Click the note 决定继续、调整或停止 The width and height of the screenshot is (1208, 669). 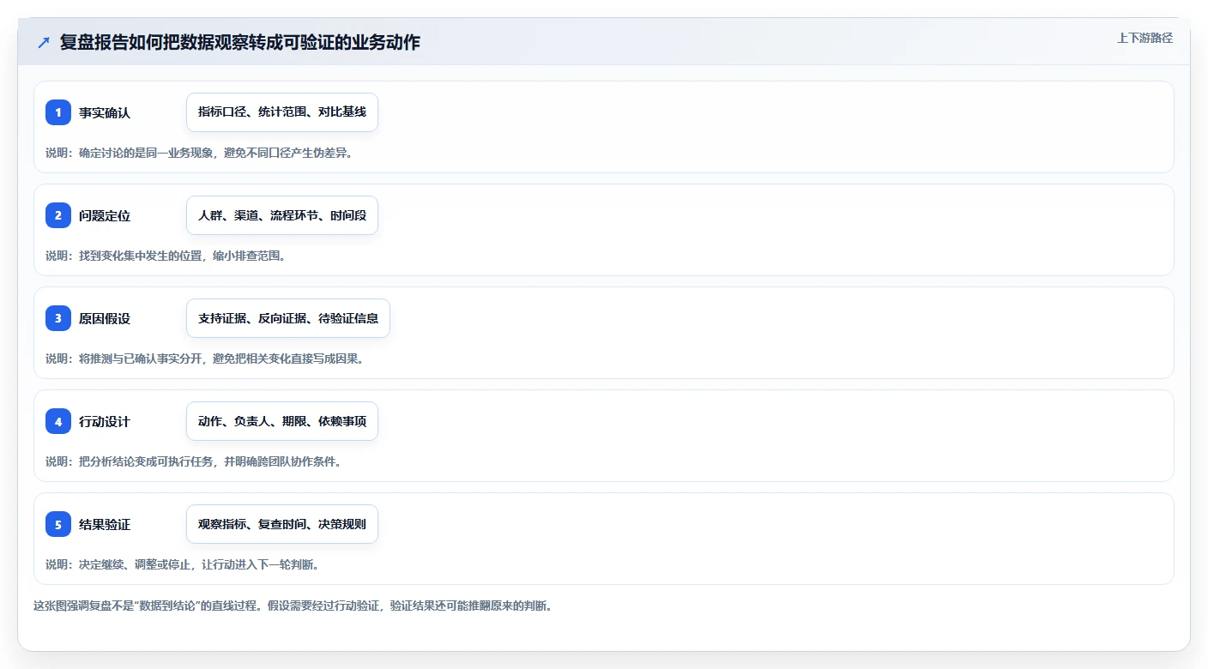tap(182, 564)
